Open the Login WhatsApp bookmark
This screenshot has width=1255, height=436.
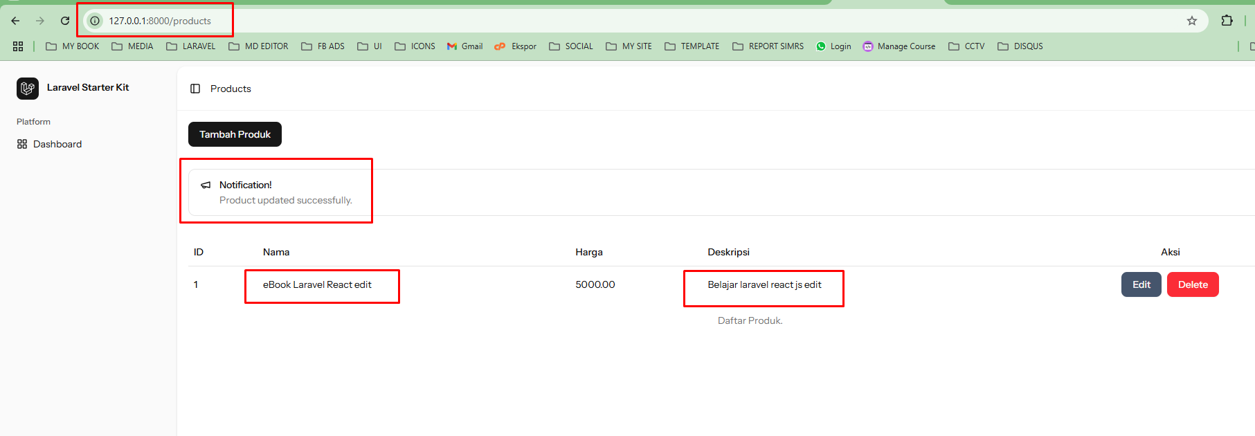tap(833, 46)
